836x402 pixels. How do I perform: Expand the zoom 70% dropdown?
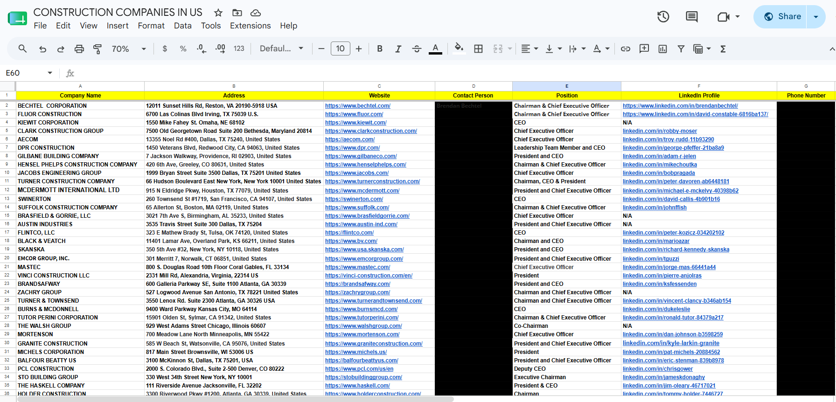[x=129, y=49]
